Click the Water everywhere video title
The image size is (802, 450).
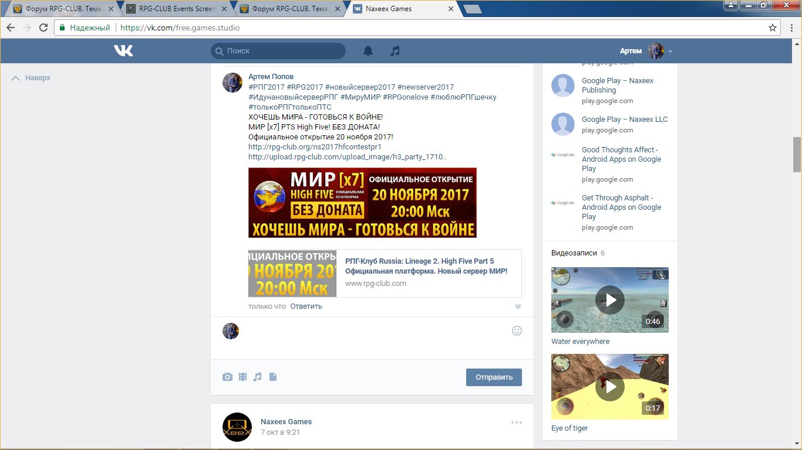[x=580, y=342]
